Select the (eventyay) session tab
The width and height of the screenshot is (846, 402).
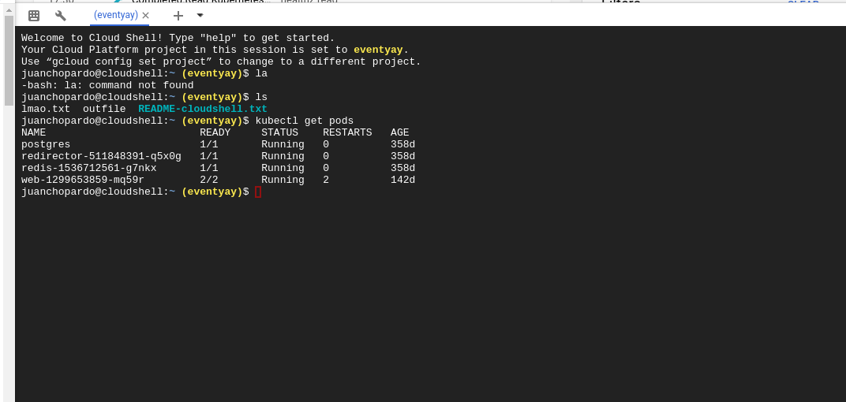115,15
